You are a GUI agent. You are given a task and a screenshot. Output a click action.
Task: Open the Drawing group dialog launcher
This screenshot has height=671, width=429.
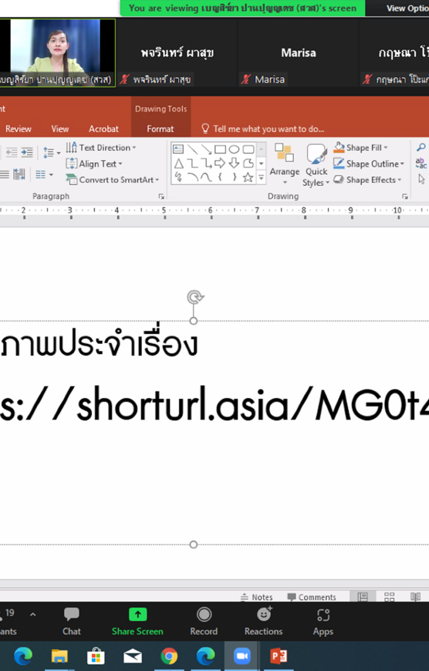pyautogui.click(x=405, y=196)
